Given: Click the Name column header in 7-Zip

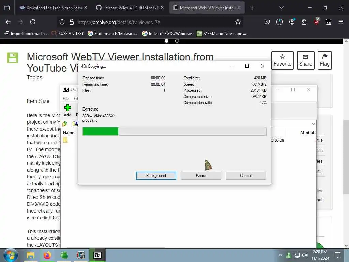Looking at the screenshot, I should pyautogui.click(x=69, y=133).
